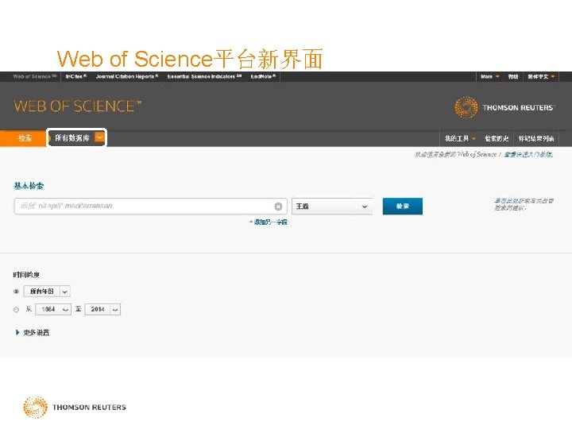Click the blue 检索 search button
Viewport: 572px width, 429px height.
402,206
